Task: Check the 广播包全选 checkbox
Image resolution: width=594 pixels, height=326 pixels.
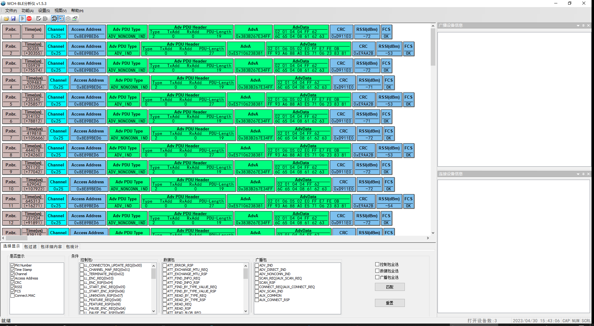Action: [377, 277]
